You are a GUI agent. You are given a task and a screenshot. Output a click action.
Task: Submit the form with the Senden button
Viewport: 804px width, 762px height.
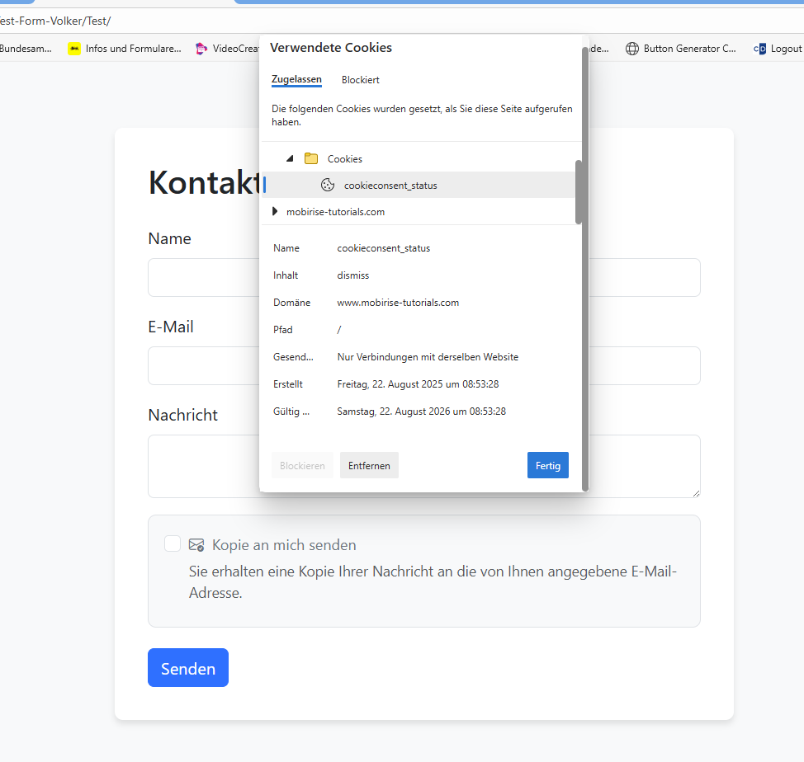[188, 668]
